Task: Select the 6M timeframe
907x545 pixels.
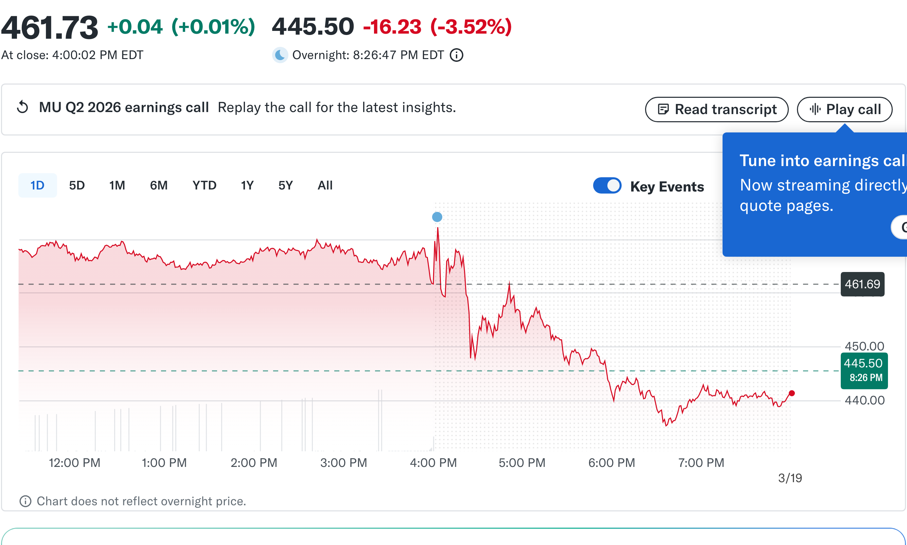Action: click(158, 185)
